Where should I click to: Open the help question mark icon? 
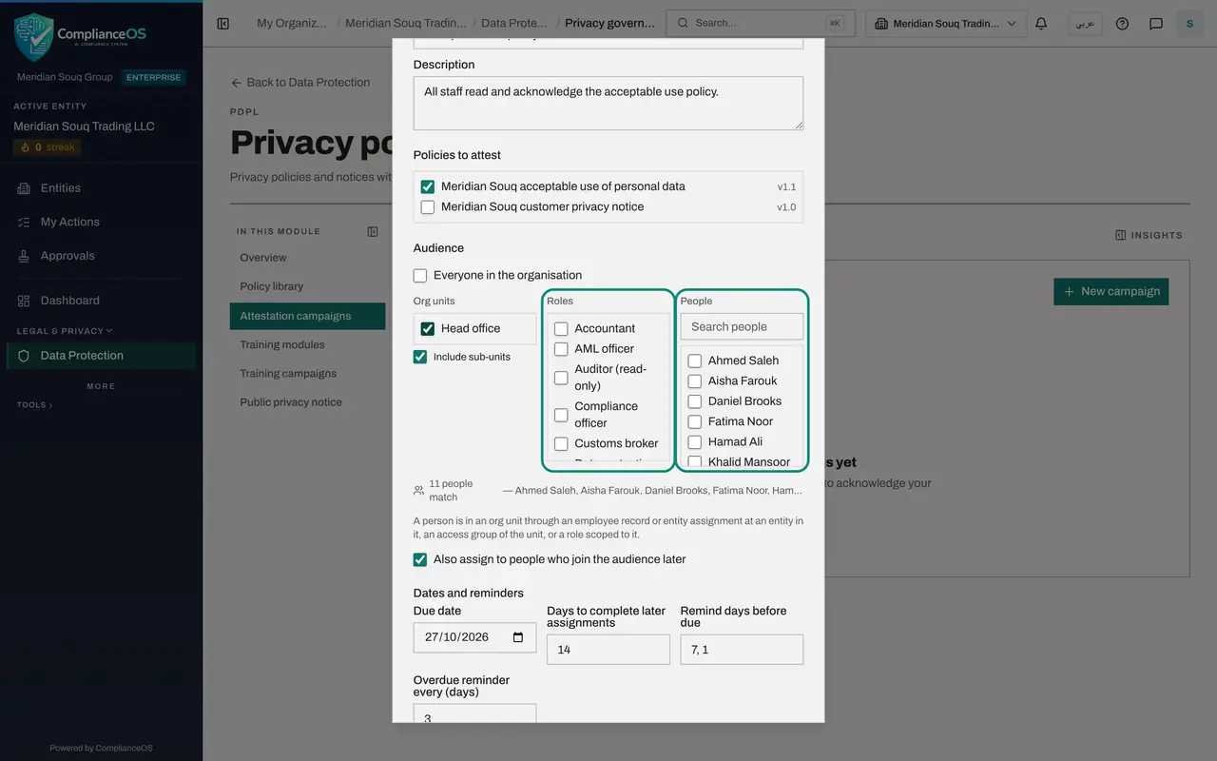(1122, 24)
